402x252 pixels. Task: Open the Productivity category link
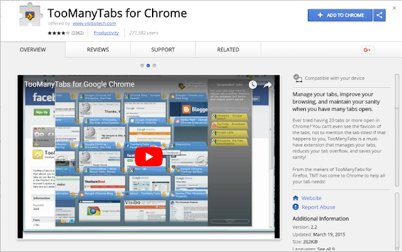click(x=106, y=33)
